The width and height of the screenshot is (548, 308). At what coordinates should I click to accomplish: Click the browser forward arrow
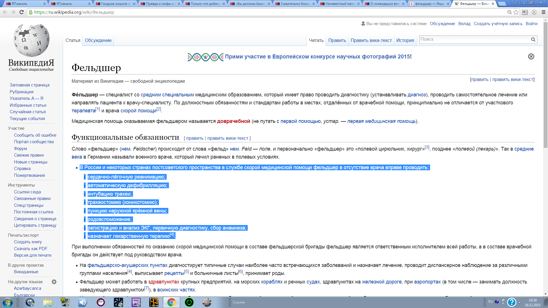[13, 12]
